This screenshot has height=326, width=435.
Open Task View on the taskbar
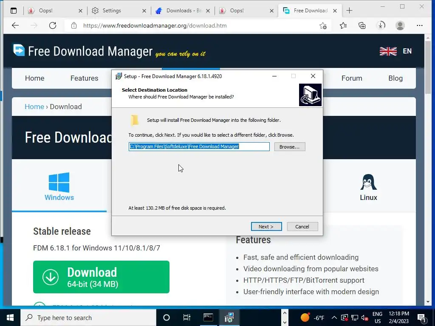point(187,318)
